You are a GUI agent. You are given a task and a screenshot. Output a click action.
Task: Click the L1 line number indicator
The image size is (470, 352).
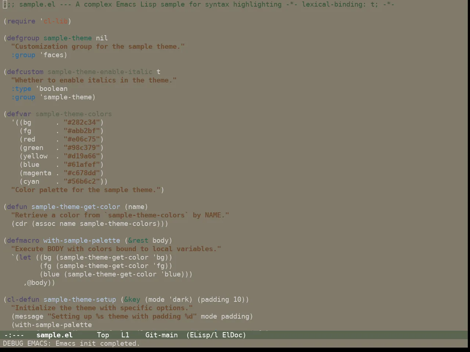tap(125, 335)
